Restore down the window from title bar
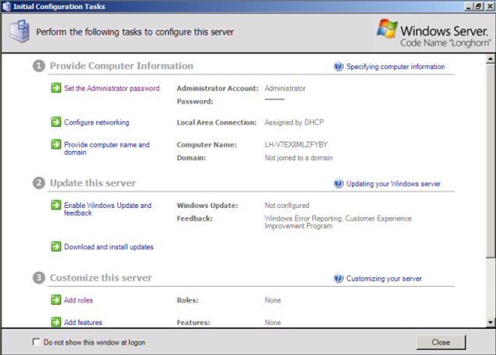This screenshot has width=496, height=355. pos(479,6)
